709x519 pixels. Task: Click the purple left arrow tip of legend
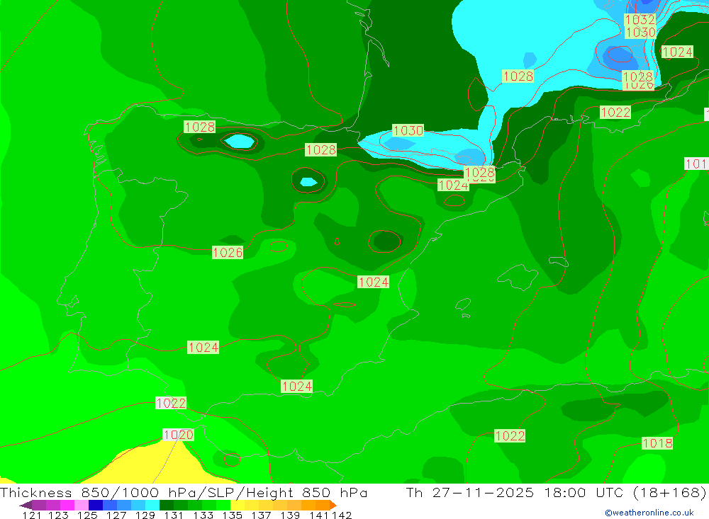coord(26,505)
